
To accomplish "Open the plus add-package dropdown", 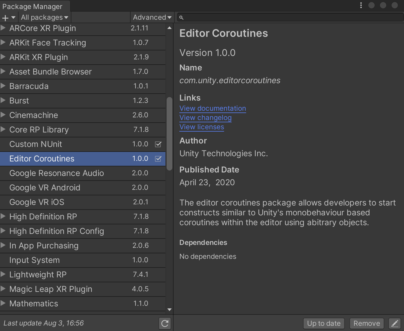I will 9,18.
